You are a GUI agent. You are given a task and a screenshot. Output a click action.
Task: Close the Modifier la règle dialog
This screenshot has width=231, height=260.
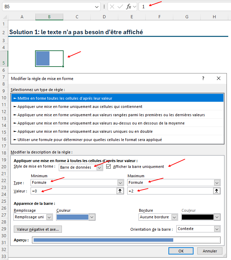click(219, 78)
